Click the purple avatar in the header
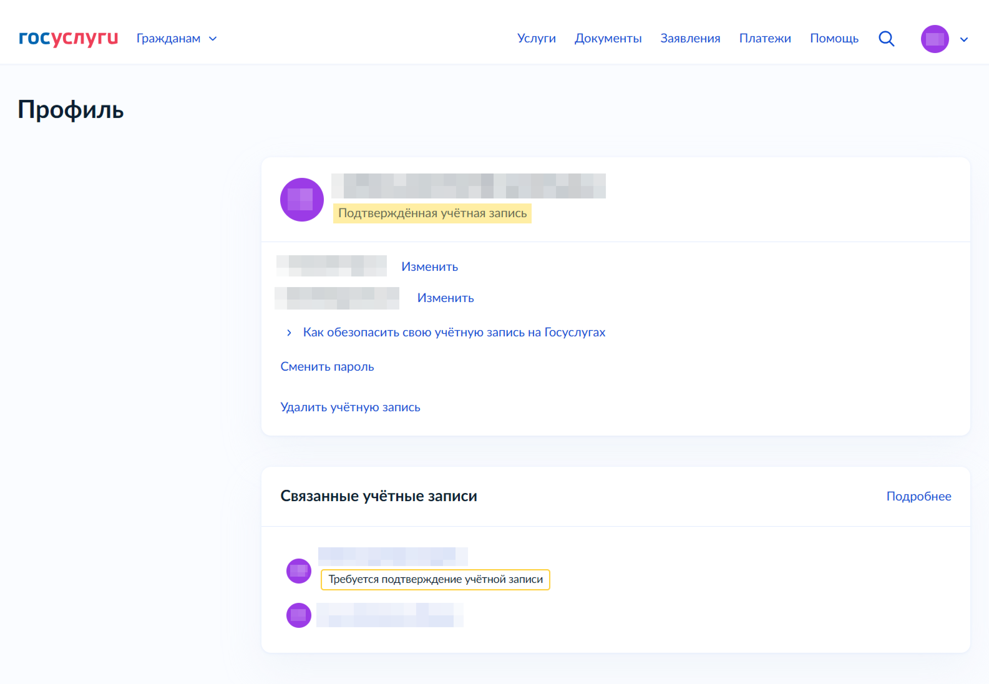This screenshot has width=989, height=684. (935, 39)
